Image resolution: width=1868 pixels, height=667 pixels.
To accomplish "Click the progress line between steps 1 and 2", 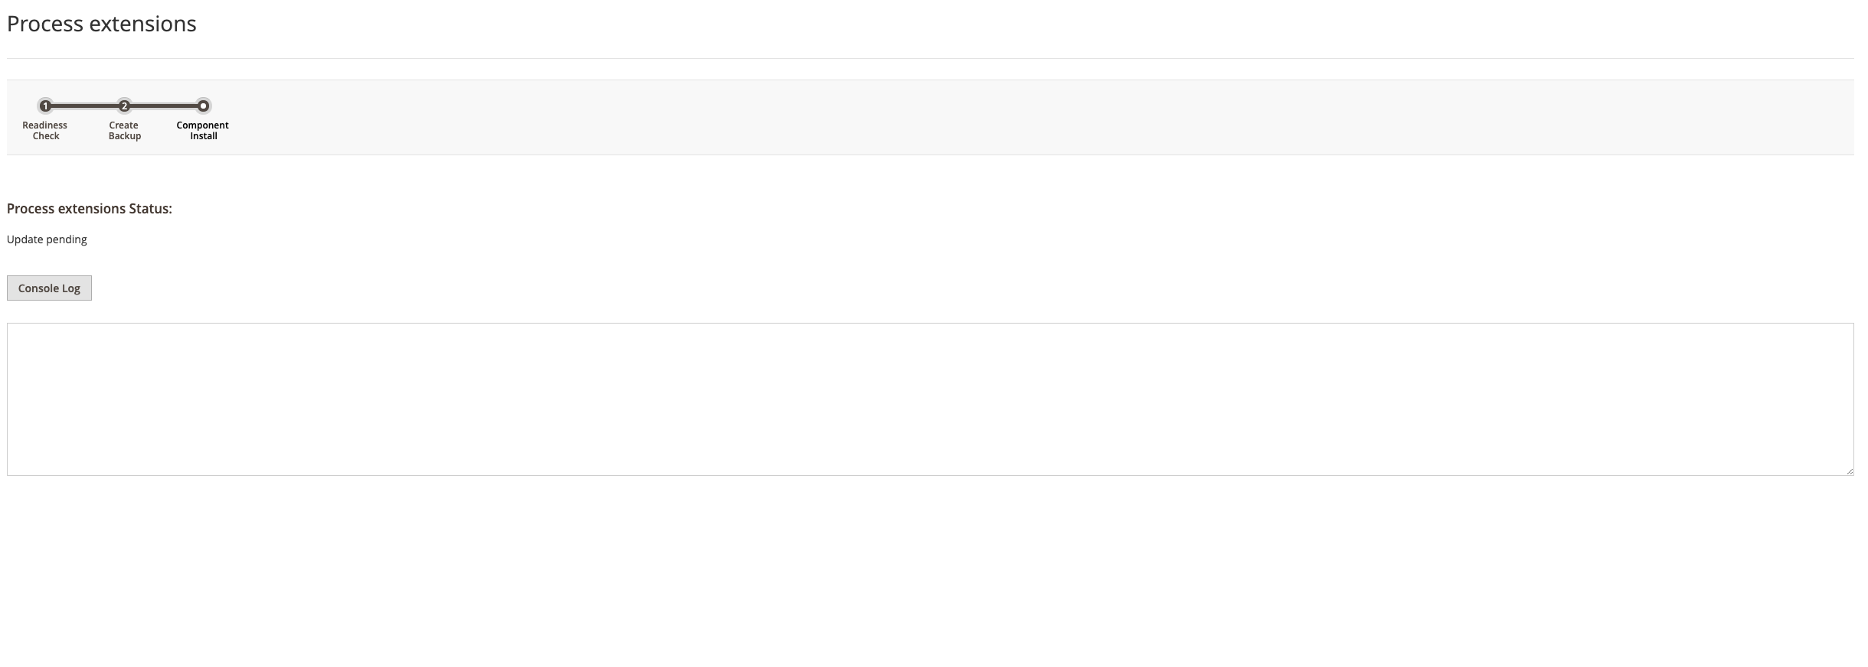I will [85, 106].
